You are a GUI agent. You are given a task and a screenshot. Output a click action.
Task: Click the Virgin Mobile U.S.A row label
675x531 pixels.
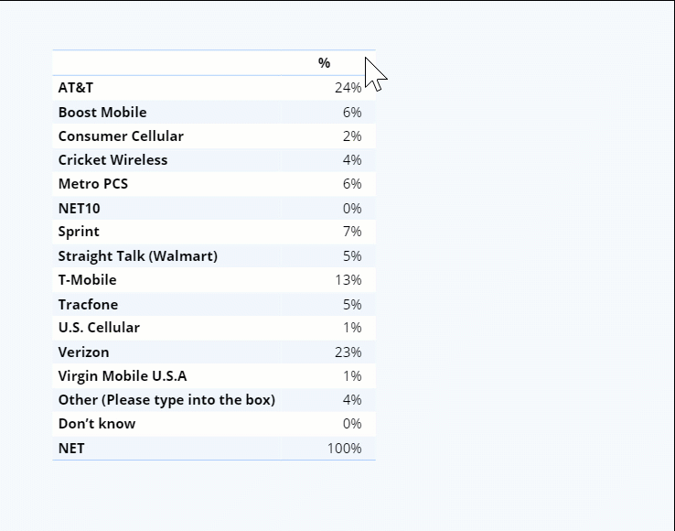[x=123, y=376]
